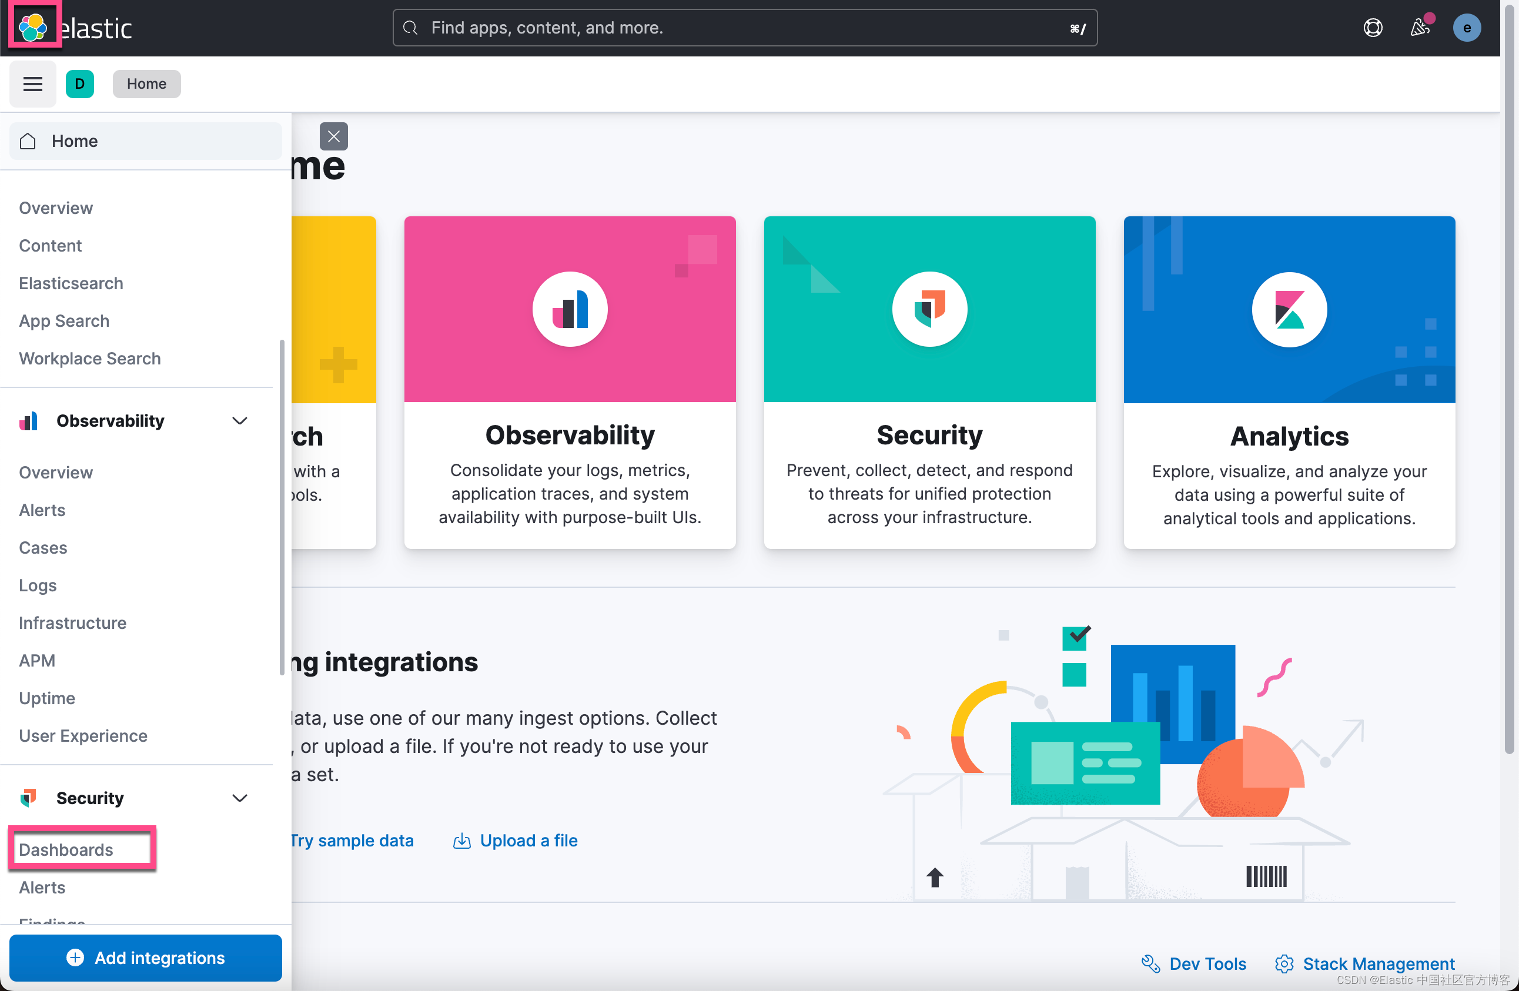Open Cases in the sidebar

(43, 547)
